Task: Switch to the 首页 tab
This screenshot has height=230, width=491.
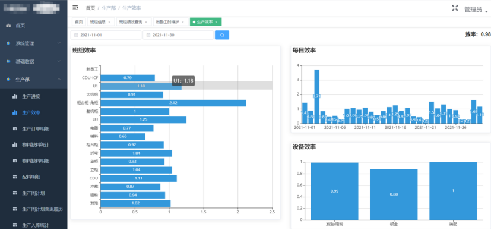Action: pos(78,22)
